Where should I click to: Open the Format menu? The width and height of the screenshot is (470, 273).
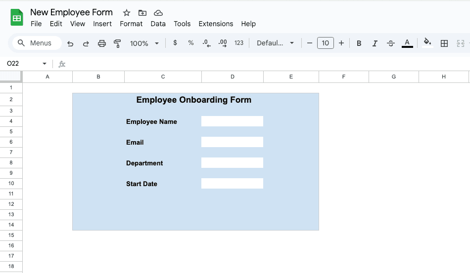[131, 24]
